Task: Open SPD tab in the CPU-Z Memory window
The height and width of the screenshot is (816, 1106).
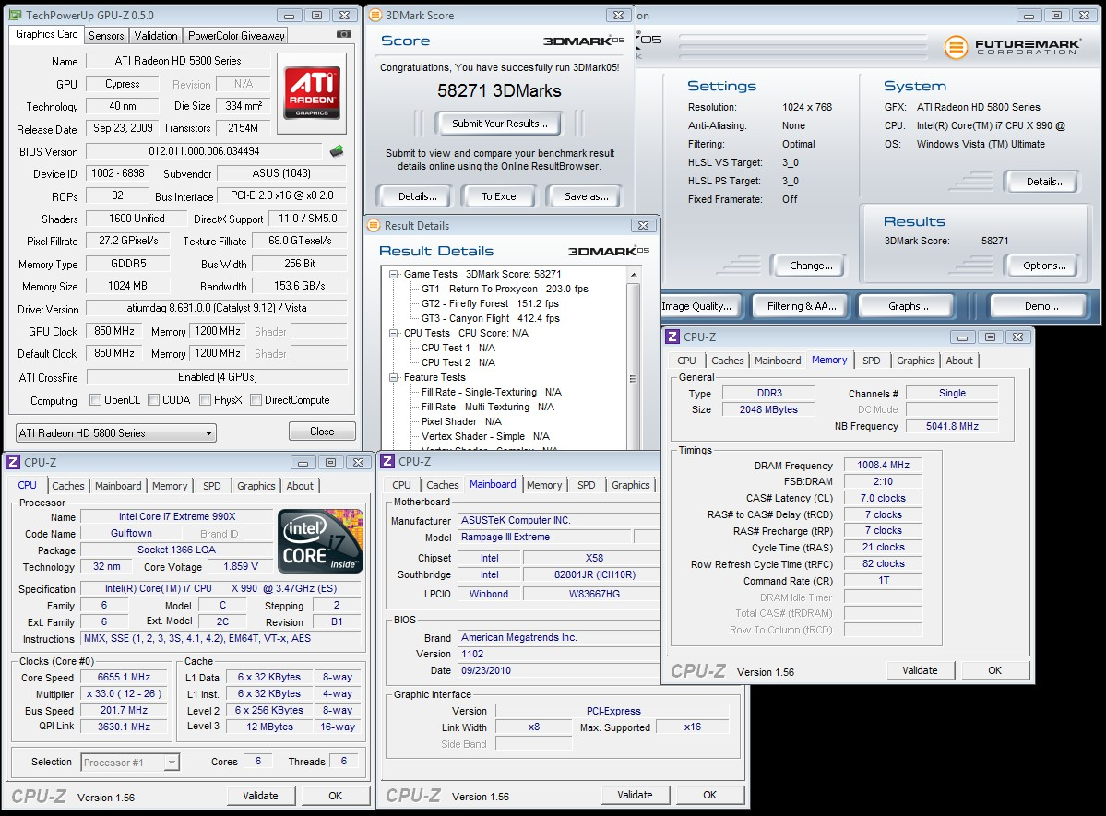Action: pyautogui.click(x=871, y=361)
